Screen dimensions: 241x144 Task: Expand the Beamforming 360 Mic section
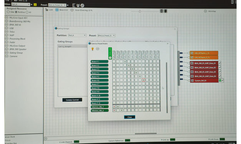[x=7, y=21]
